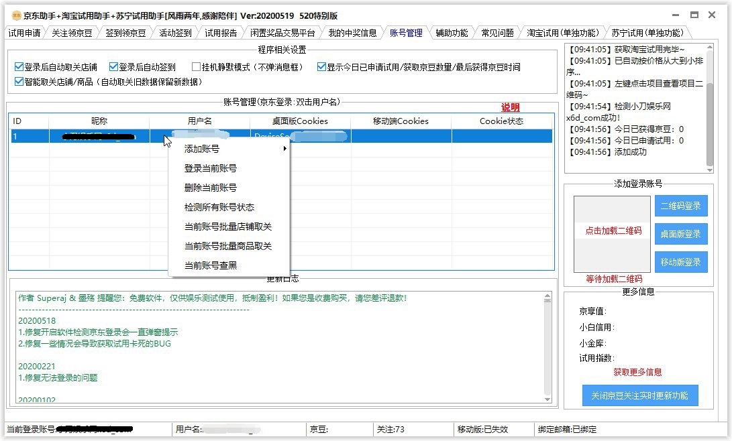Viewport: 732px width, 441px height.
Task: Click the 京享值 label
Action: point(593,311)
